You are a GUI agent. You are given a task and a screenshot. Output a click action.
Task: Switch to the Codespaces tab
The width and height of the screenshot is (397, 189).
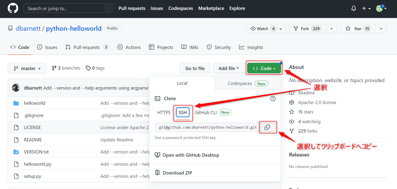point(248,83)
